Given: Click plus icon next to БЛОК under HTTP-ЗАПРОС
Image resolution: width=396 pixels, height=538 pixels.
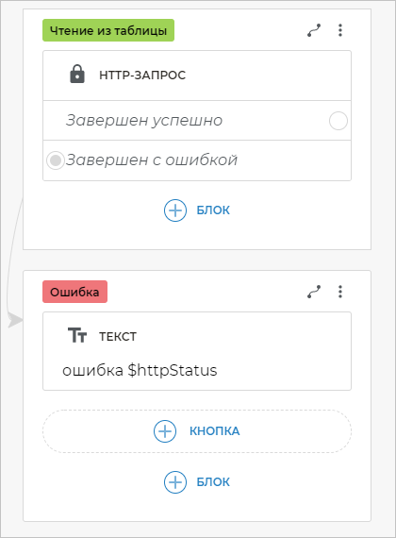Looking at the screenshot, I should click(175, 210).
